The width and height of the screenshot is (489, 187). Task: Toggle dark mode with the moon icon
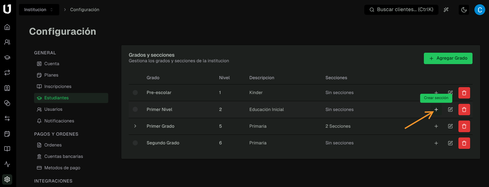[464, 10]
